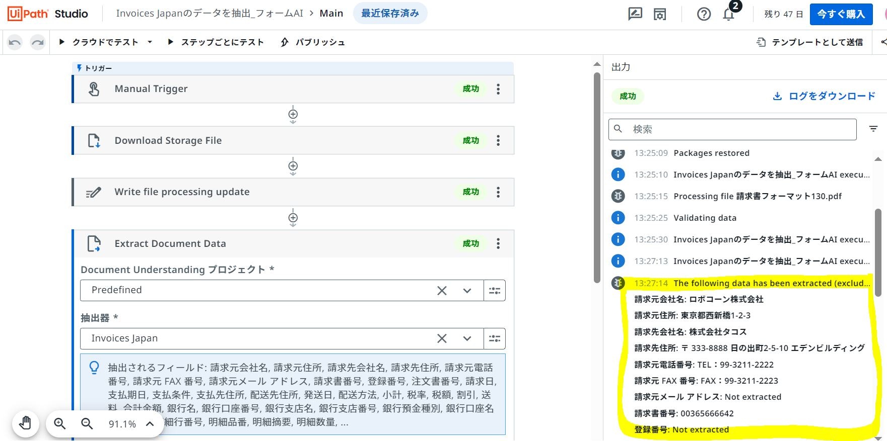Open the advanced options beside Predefined
This screenshot has width=887, height=441.
(x=495, y=291)
